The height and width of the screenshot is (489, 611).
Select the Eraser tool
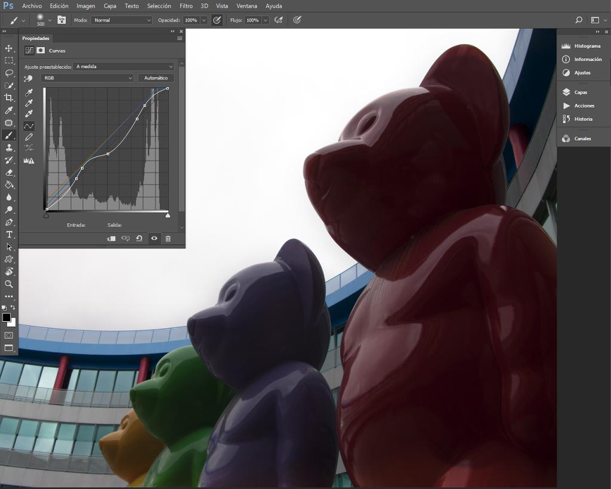[8, 173]
